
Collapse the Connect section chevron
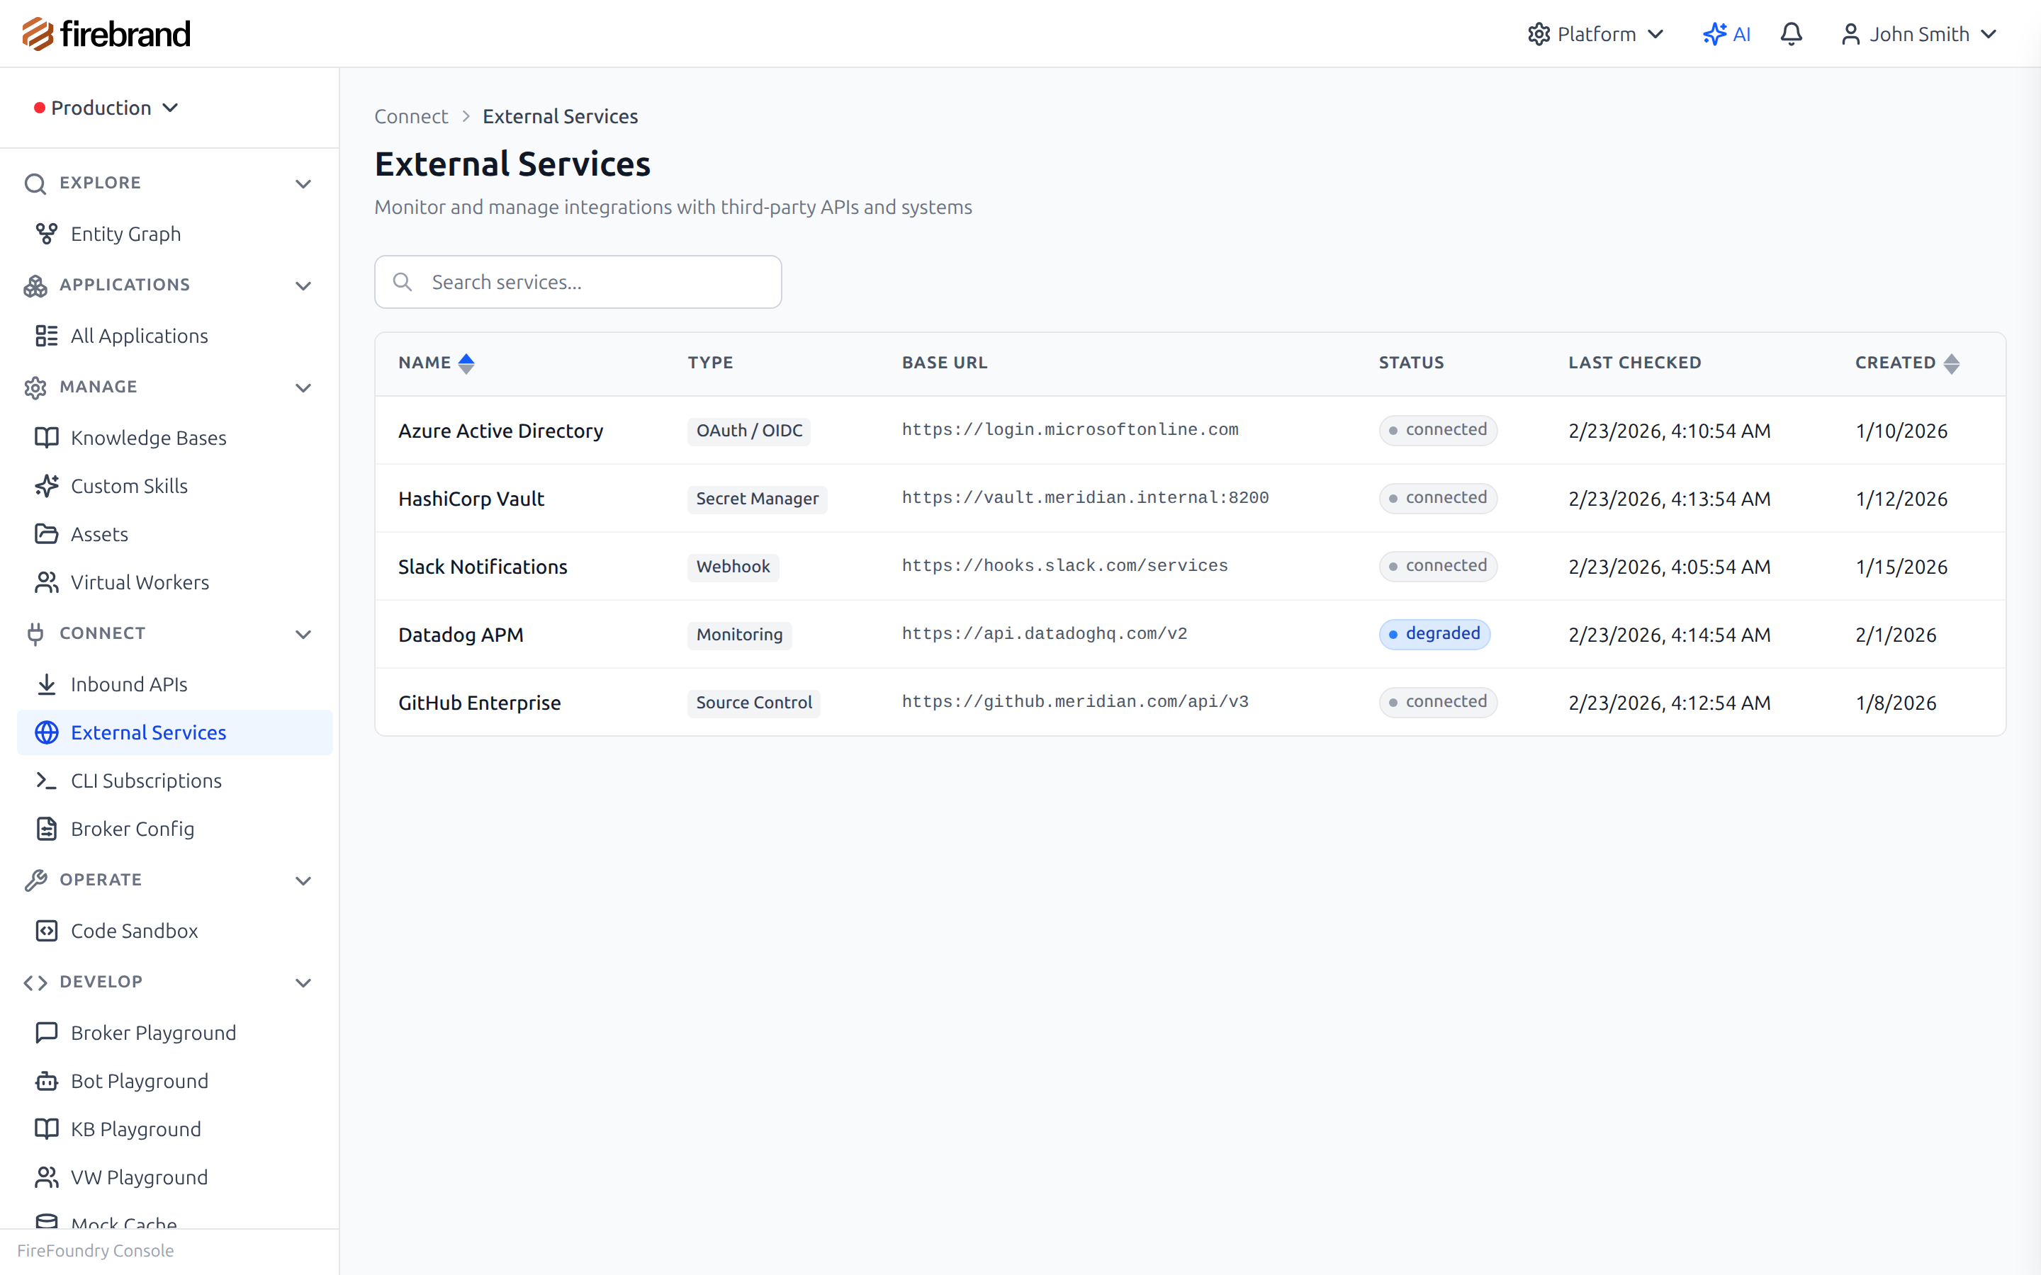[x=303, y=634]
